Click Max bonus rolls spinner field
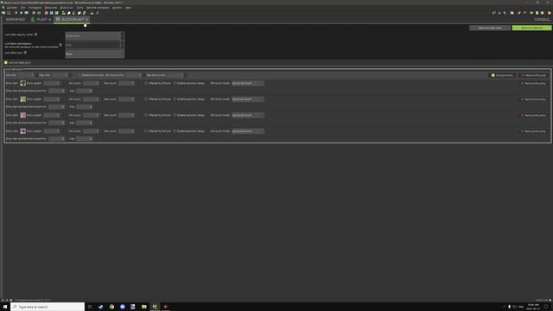This screenshot has width=553, height=311. coord(175,75)
